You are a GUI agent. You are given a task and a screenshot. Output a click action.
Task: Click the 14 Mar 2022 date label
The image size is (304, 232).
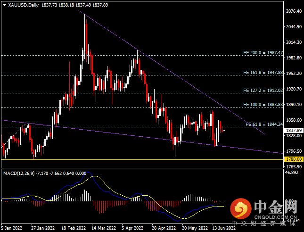(104, 228)
